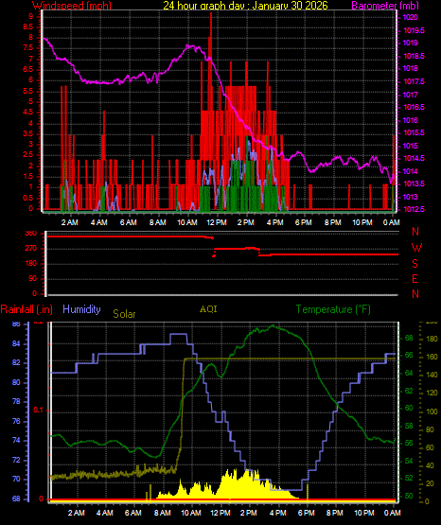Click '10 PM' under the bottom temperature graph

pos(364,513)
